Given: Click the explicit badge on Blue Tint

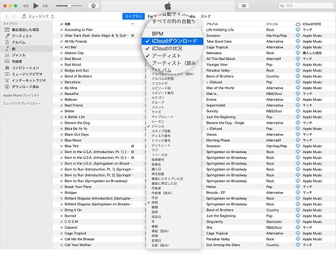Looking at the screenshot, I should coord(133,146).
